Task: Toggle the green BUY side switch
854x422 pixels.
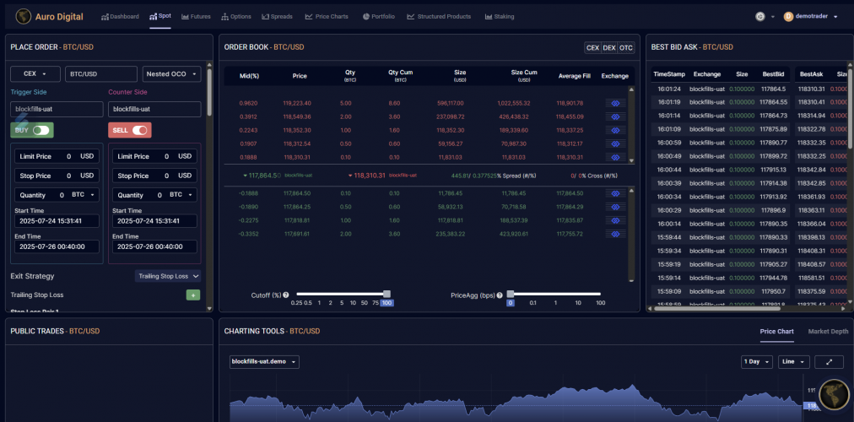Action: 32,130
